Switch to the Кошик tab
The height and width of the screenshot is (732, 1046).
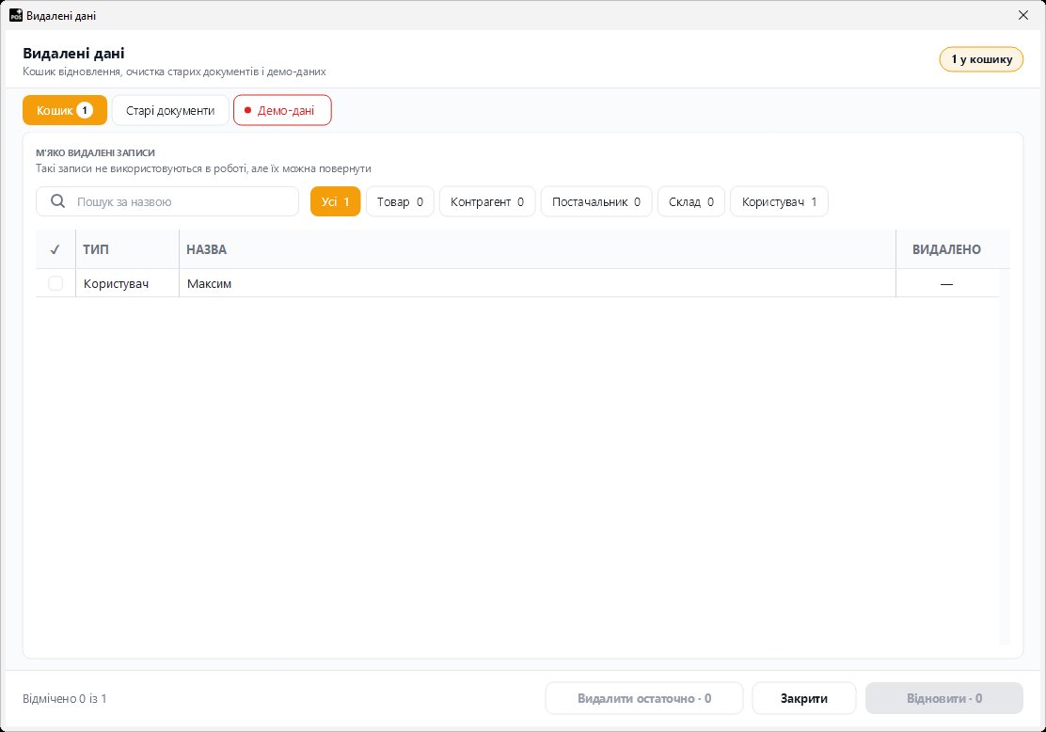(x=65, y=110)
